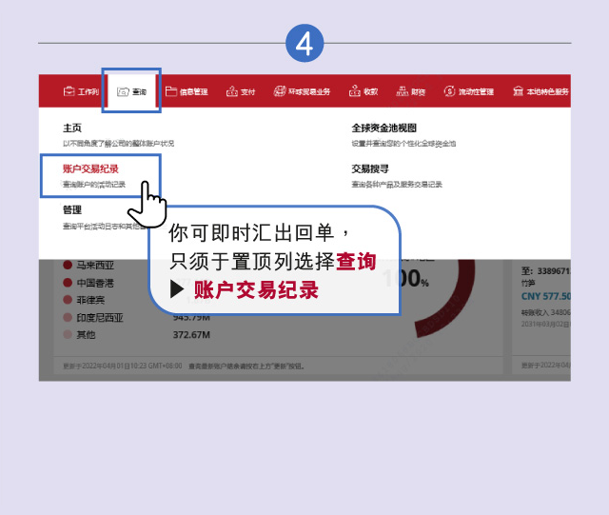Click the 流动性管理 icon
609x515 pixels.
tap(450, 92)
